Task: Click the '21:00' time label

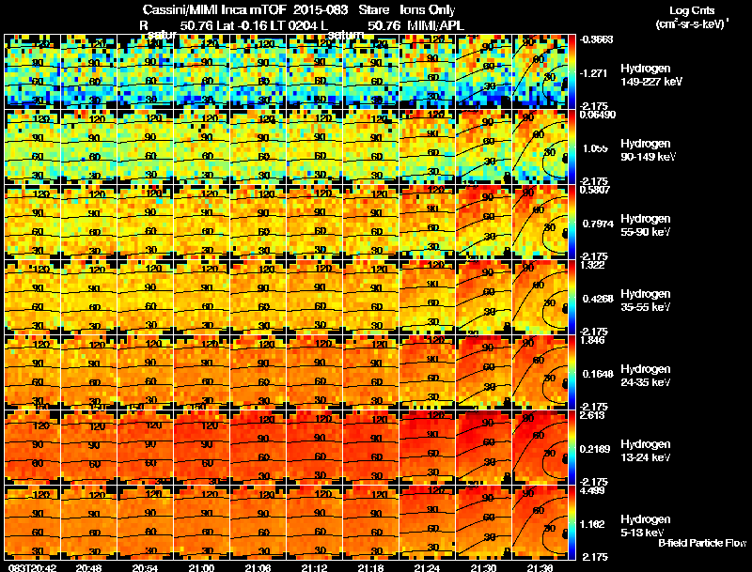Action: tap(201, 567)
